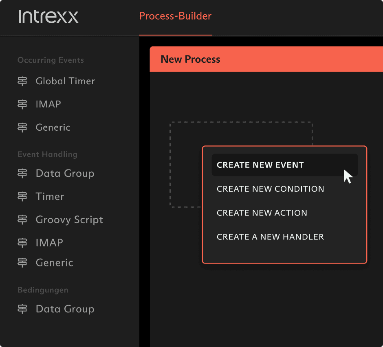383x347 pixels.
Task: Click the New Process title bar
Action: 266,59
